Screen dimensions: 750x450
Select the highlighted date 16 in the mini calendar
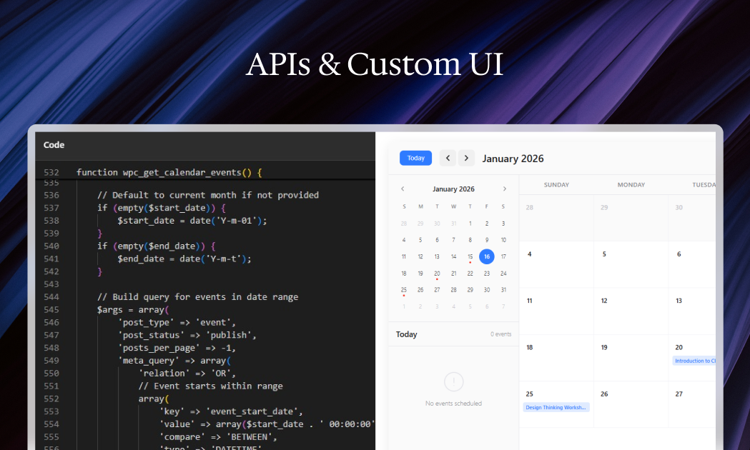point(487,256)
